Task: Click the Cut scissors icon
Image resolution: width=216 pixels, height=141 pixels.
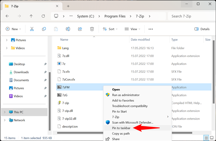Action: coord(32,29)
